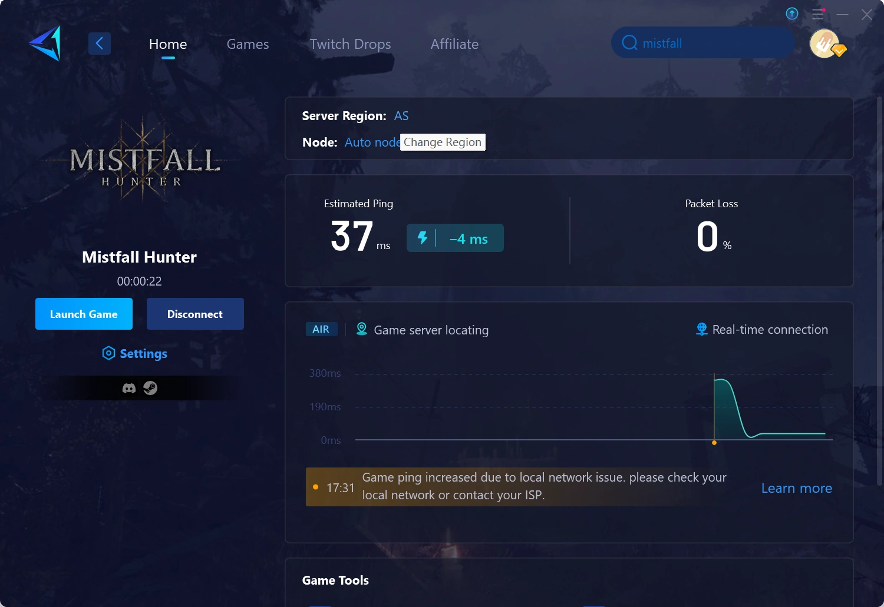Click the Real-time connection globe icon

tap(701, 329)
